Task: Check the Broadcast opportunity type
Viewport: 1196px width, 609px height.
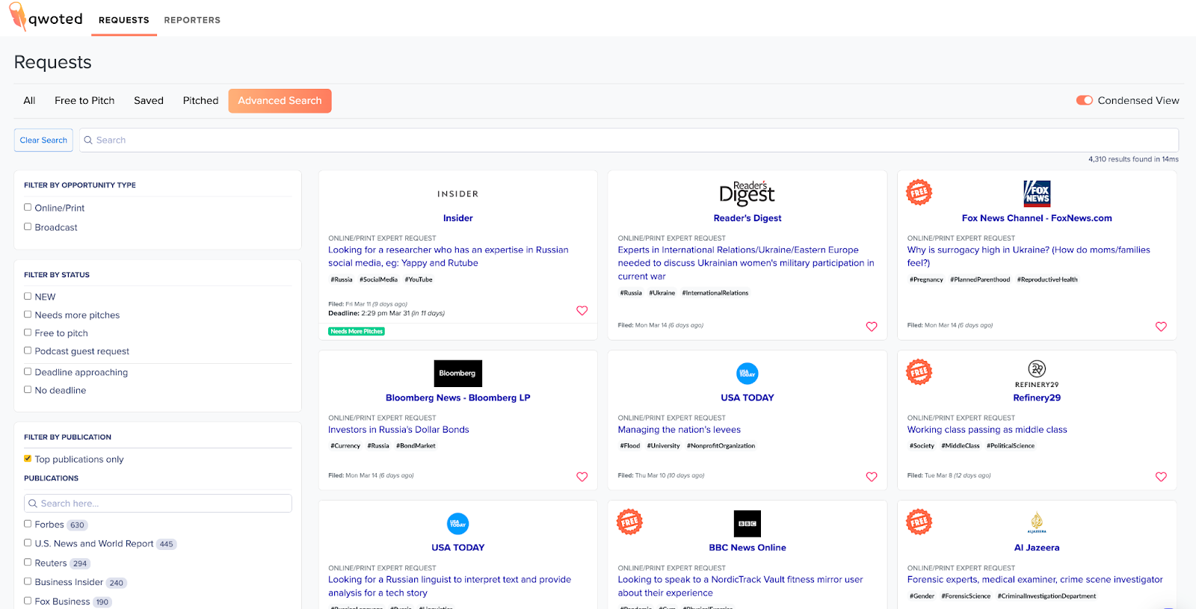Action: [28, 227]
